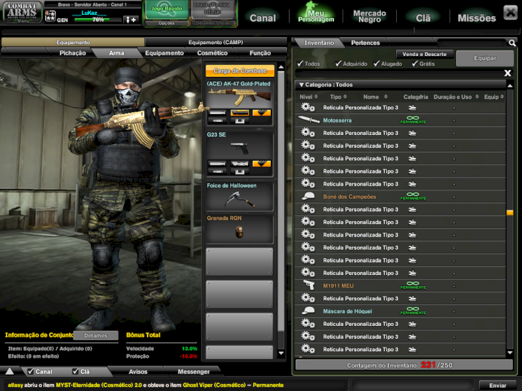The width and height of the screenshot is (522, 391).
Task: Sort inventory by Nome column
Action: click(375, 96)
